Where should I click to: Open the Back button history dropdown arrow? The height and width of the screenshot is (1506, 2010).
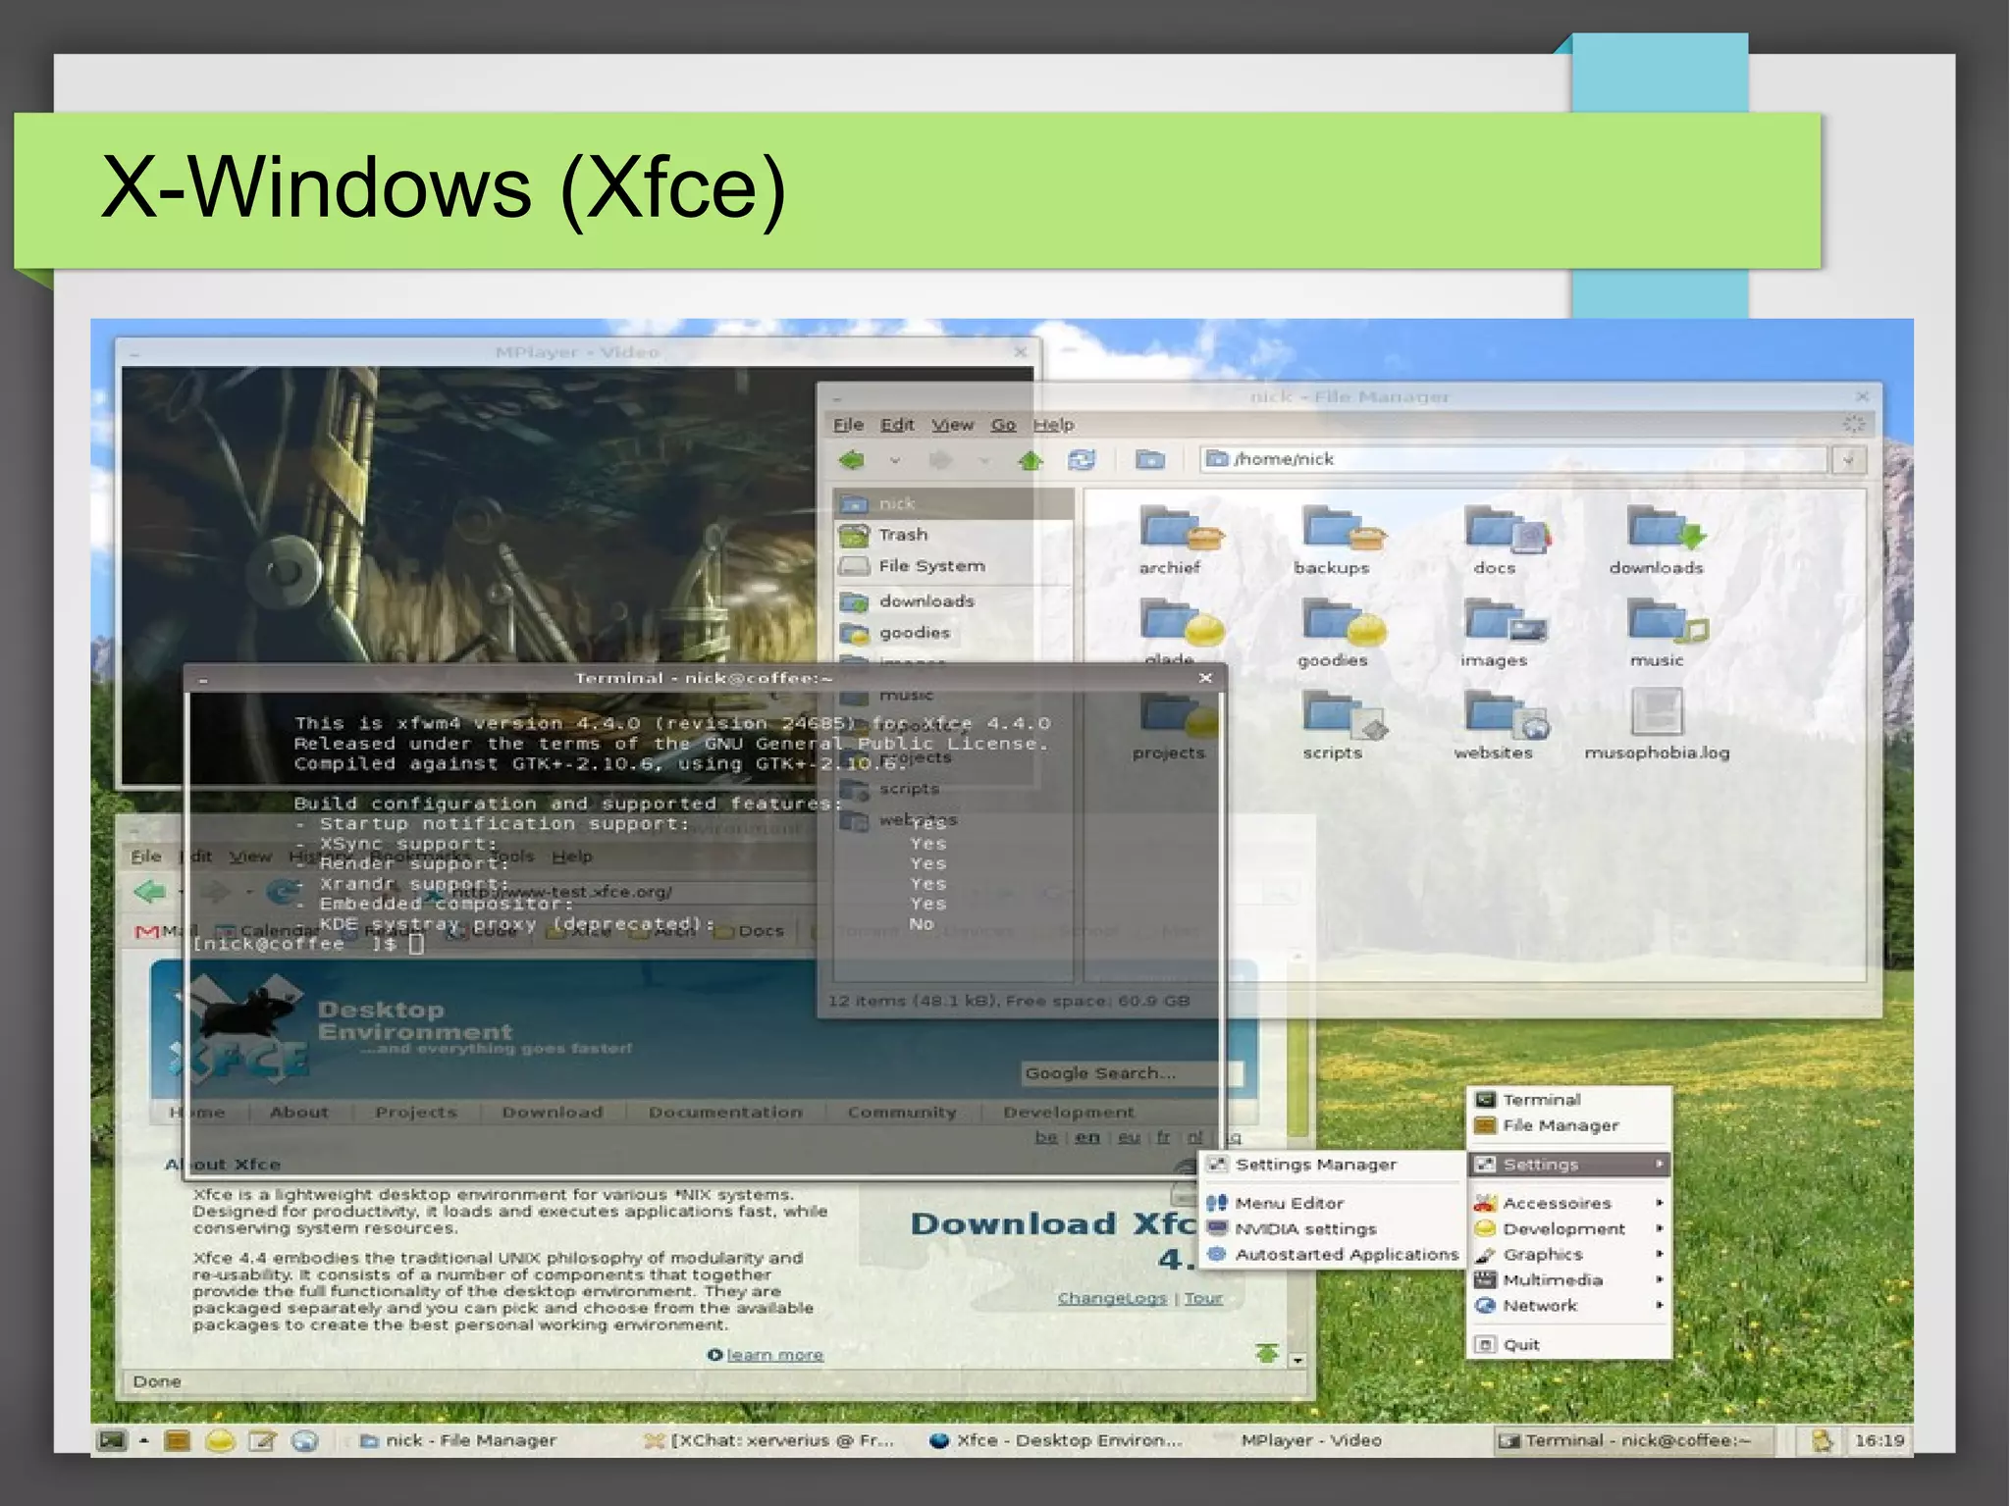pyautogui.click(x=894, y=460)
